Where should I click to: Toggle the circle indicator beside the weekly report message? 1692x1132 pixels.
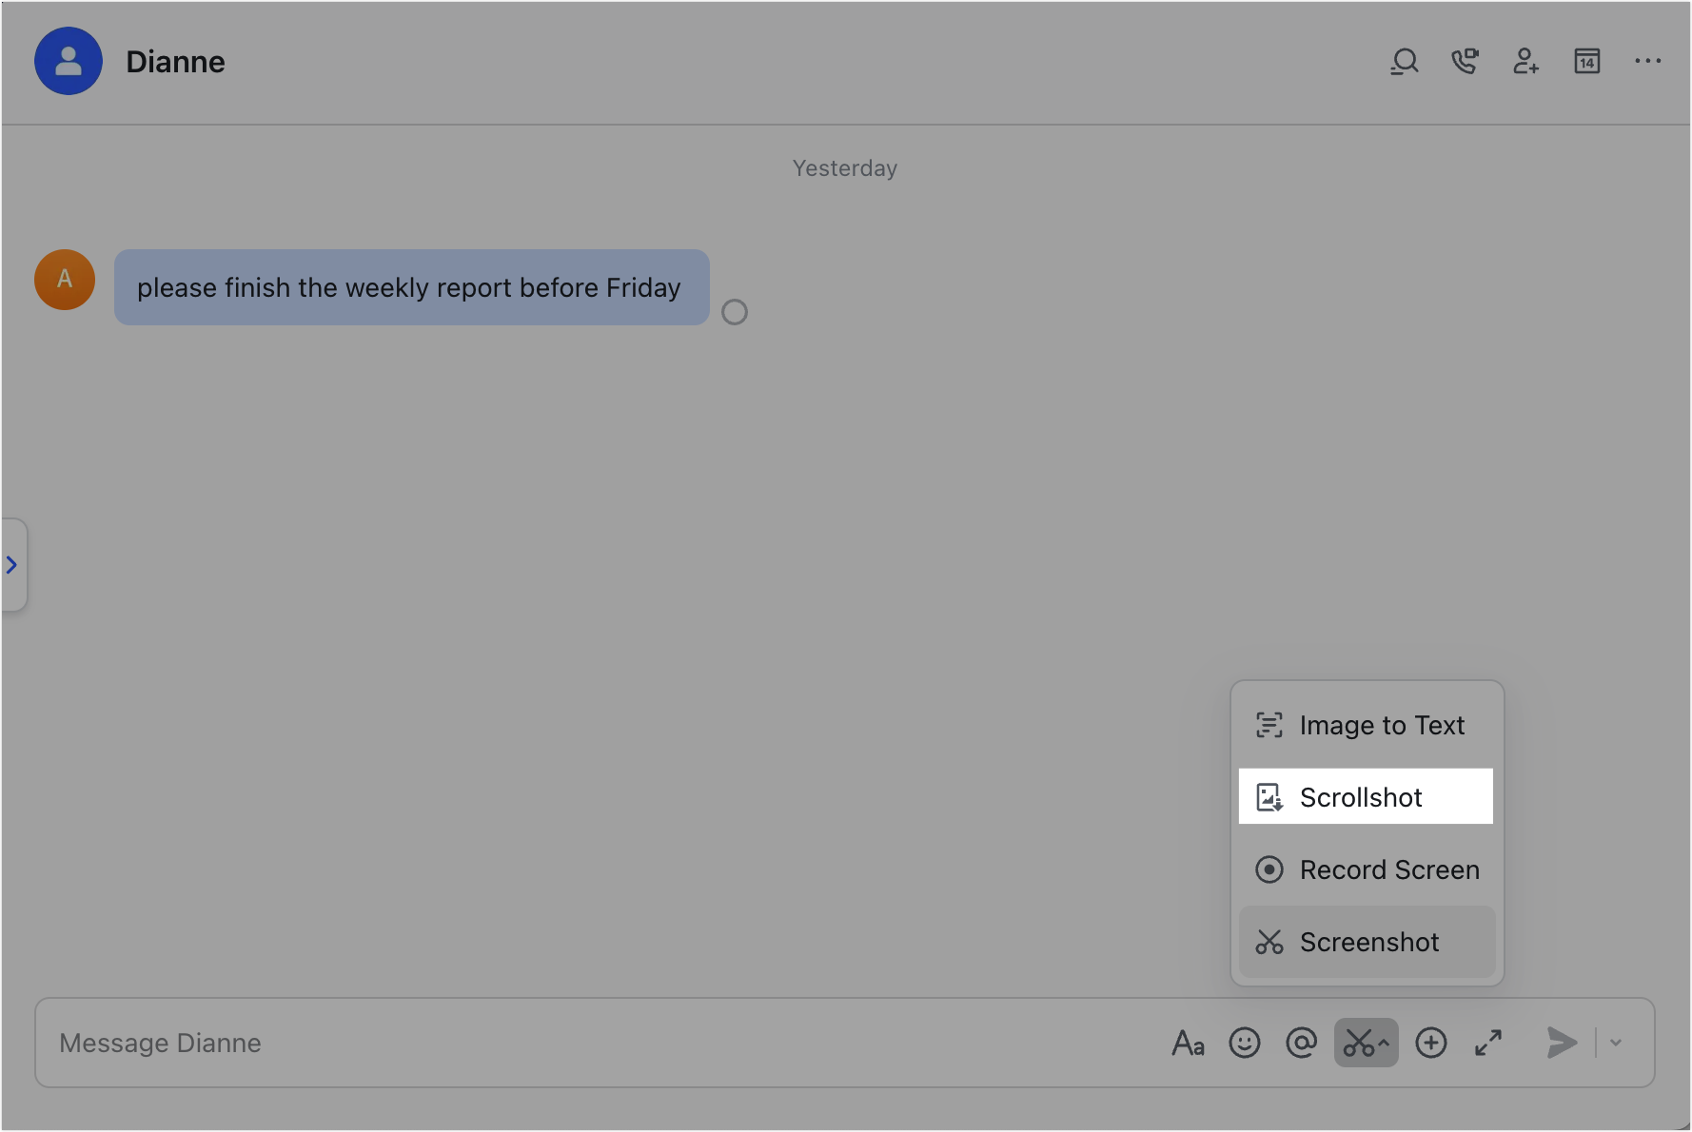click(x=734, y=312)
